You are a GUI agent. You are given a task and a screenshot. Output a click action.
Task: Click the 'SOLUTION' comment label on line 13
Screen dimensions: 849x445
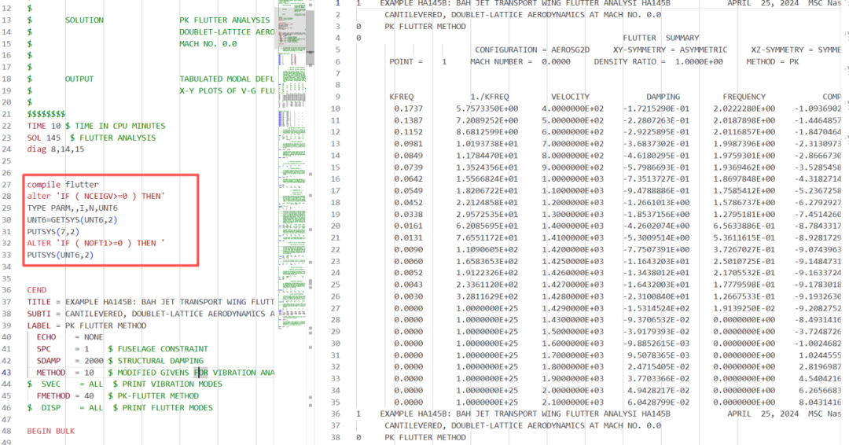[x=84, y=20]
